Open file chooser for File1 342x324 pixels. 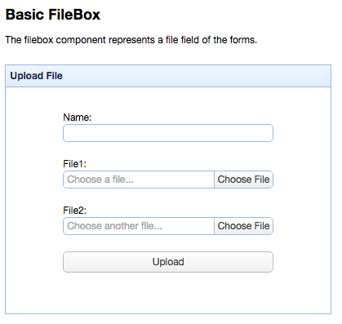tap(243, 180)
